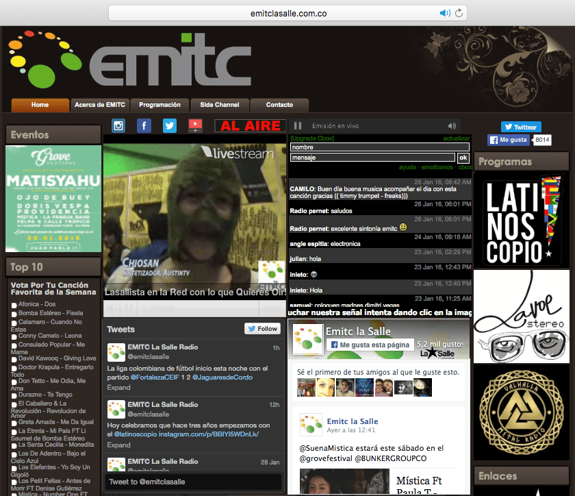
Task: Click the EMITC avatar on the 1h tweet
Action: coord(116,352)
